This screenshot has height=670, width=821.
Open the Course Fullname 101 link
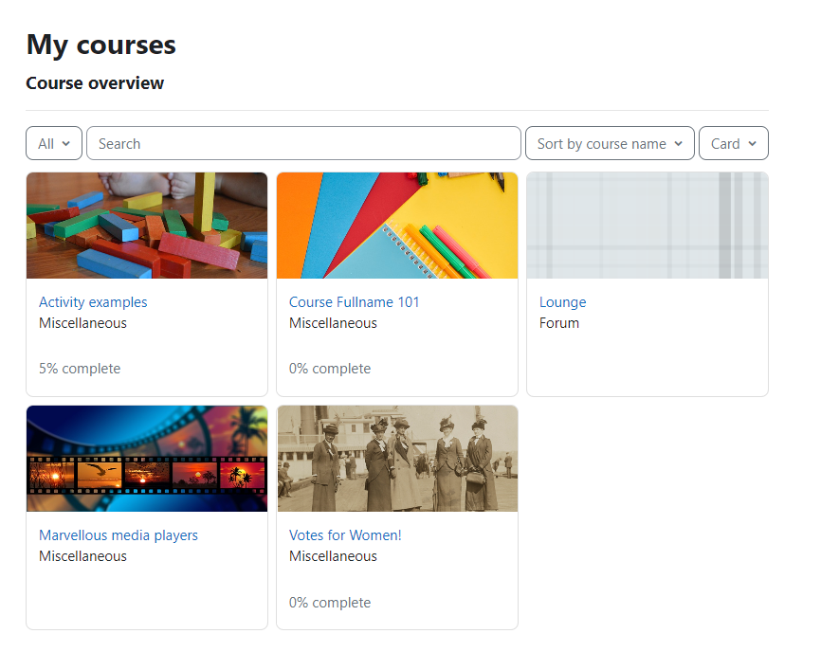354,302
